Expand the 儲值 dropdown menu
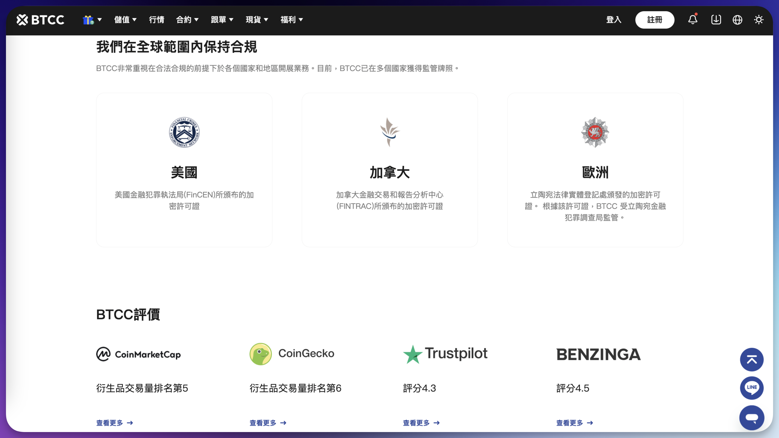Screen dimensions: 779x438 (x=125, y=20)
